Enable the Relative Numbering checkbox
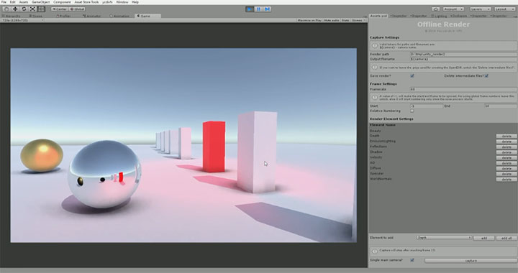 pos(412,111)
